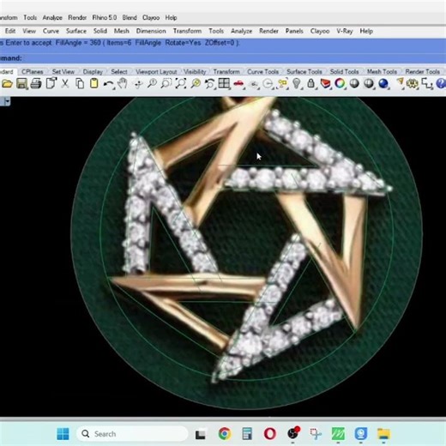The height and width of the screenshot is (446, 446).
Task: Click the Options gear icon
Action: pos(413,84)
